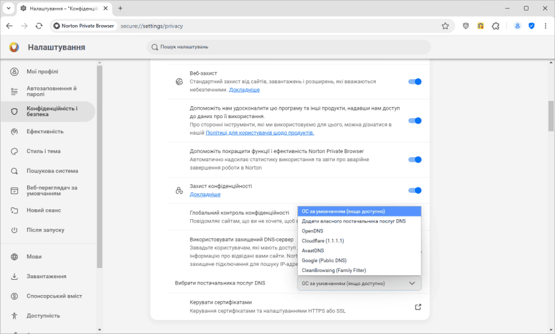Select AvastDNS from the list
The height and width of the screenshot is (334, 555).
pos(359,251)
